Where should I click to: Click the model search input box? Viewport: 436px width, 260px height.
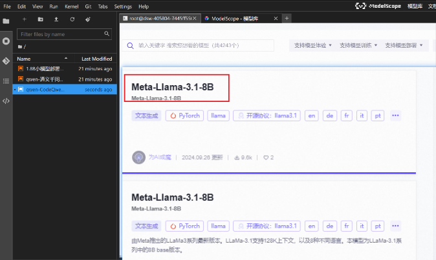tap(201, 46)
